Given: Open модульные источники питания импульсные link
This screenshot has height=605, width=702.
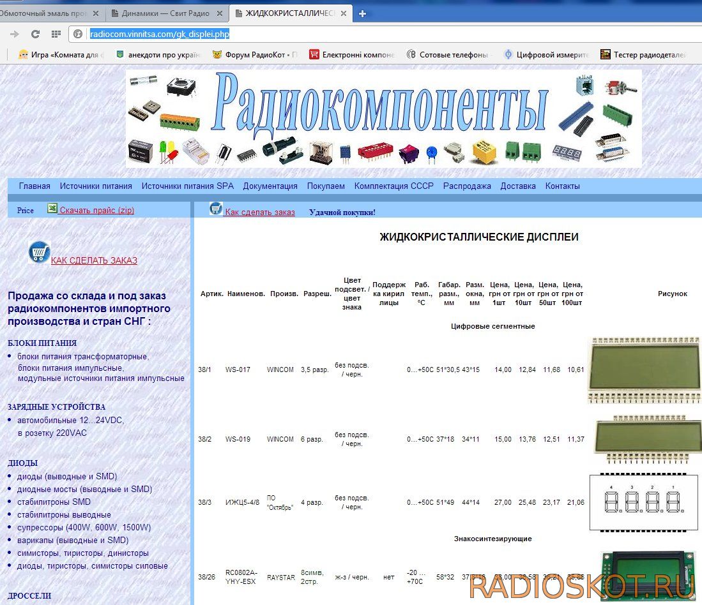Looking at the screenshot, I should coord(101,378).
